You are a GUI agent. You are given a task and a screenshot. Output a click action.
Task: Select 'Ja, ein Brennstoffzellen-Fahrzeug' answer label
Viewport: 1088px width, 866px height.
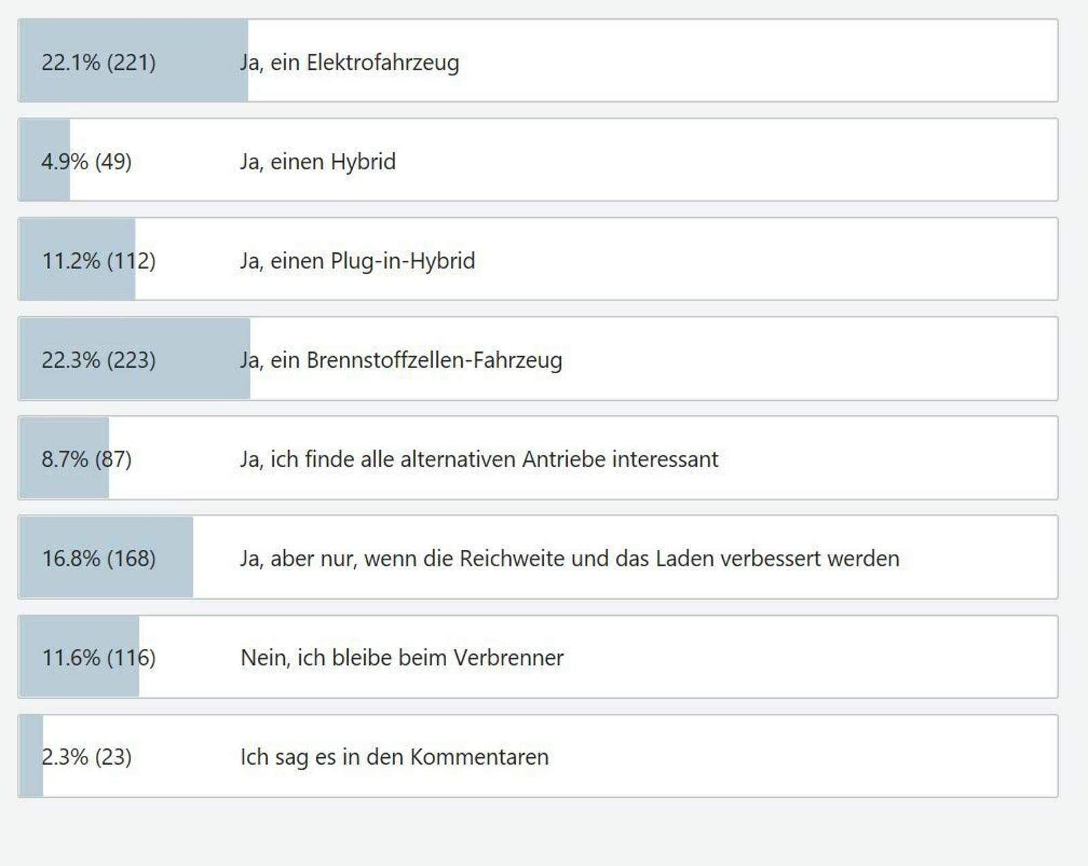pyautogui.click(x=401, y=360)
